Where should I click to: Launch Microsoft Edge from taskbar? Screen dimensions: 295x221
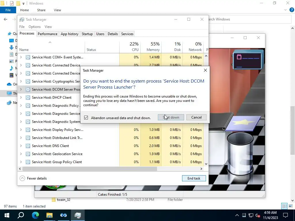[35, 215]
